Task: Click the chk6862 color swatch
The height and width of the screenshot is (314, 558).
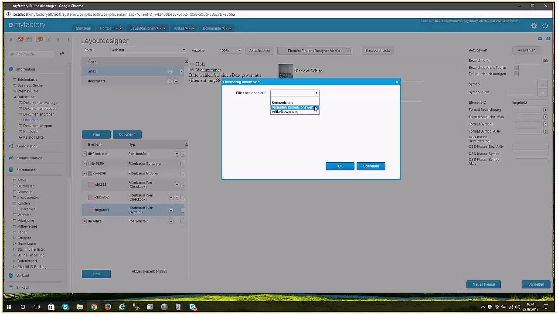Action: 91,198
